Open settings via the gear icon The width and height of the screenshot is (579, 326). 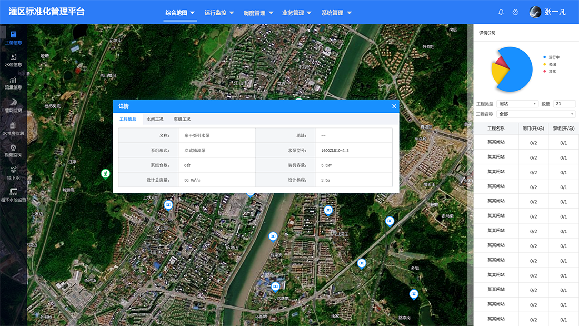click(515, 12)
